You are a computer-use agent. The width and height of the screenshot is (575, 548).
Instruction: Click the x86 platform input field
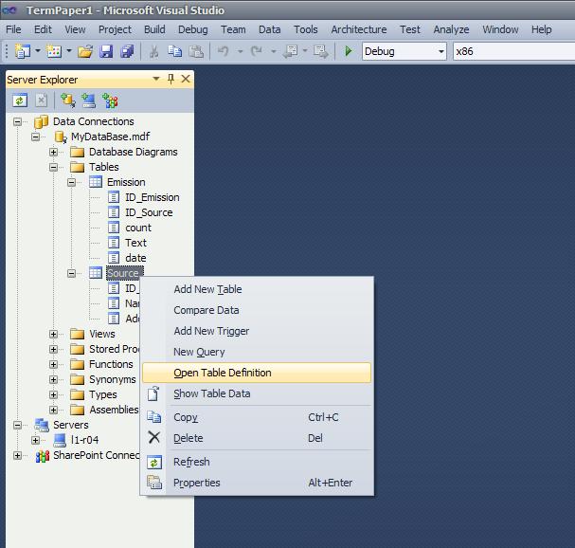click(513, 51)
